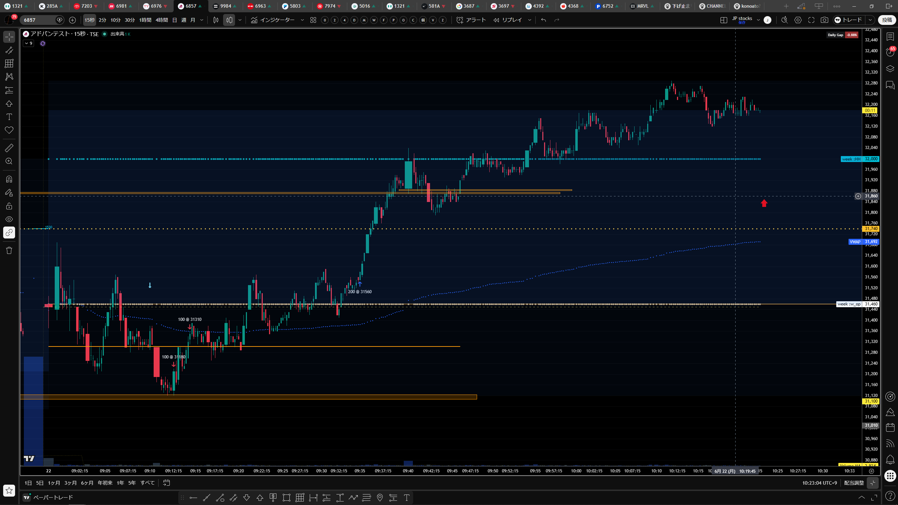Click the アラート button
This screenshot has width=898, height=505.
pos(471,20)
